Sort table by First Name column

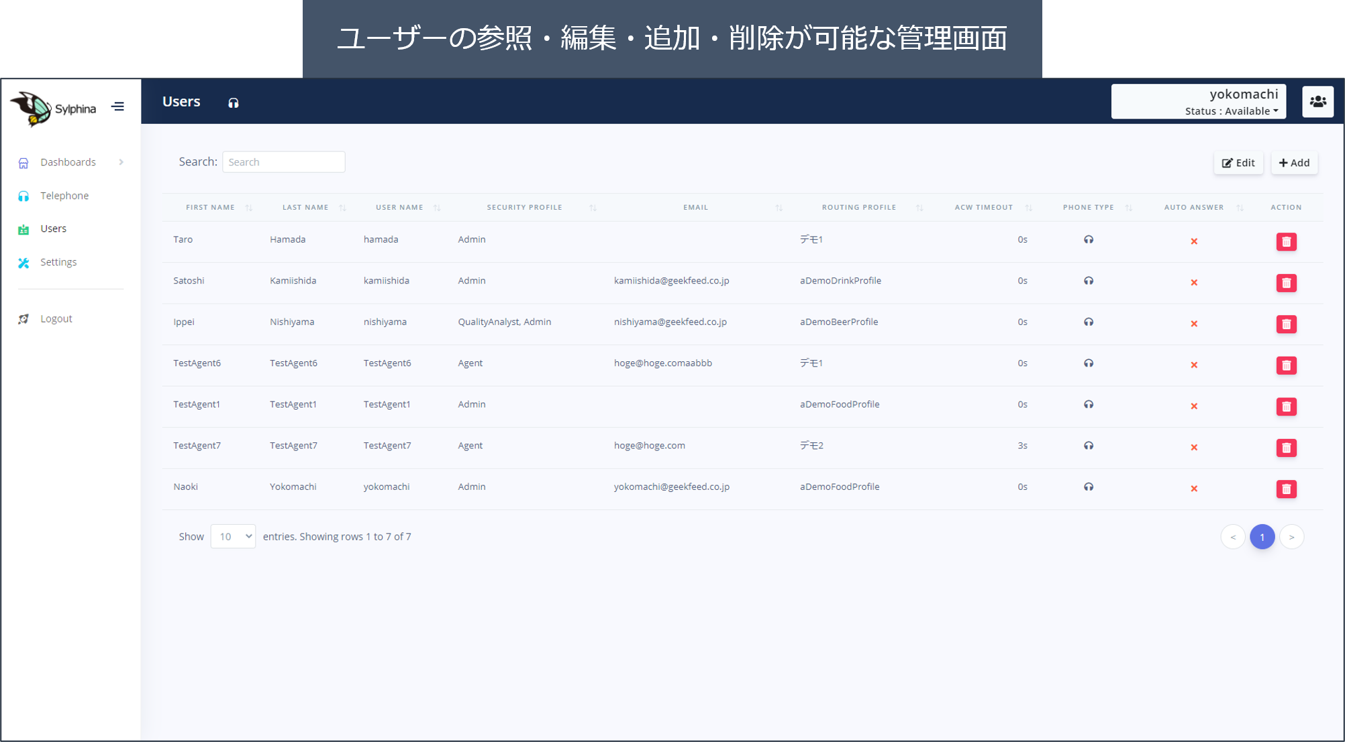click(x=210, y=208)
